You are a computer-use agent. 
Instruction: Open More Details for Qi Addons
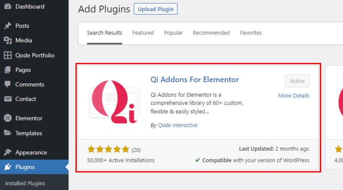293,96
